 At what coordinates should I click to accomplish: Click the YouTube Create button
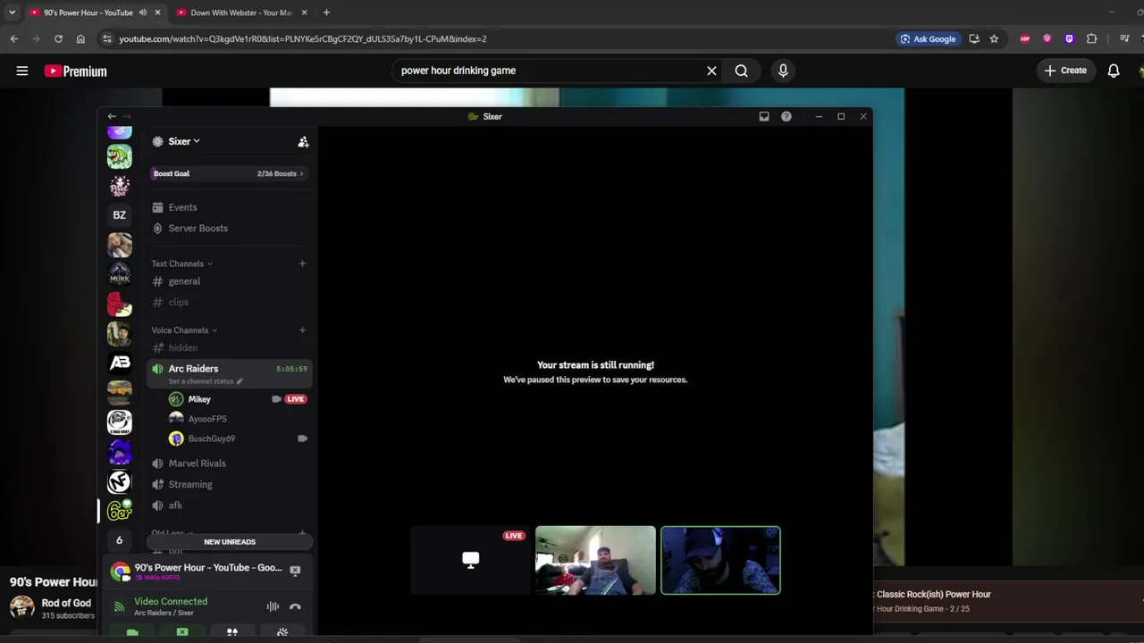[1065, 71]
